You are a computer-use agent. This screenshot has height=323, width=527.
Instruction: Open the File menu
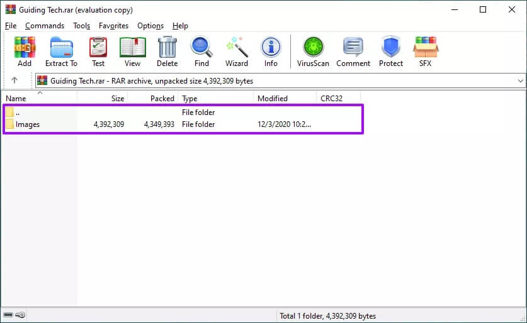pyautogui.click(x=11, y=26)
